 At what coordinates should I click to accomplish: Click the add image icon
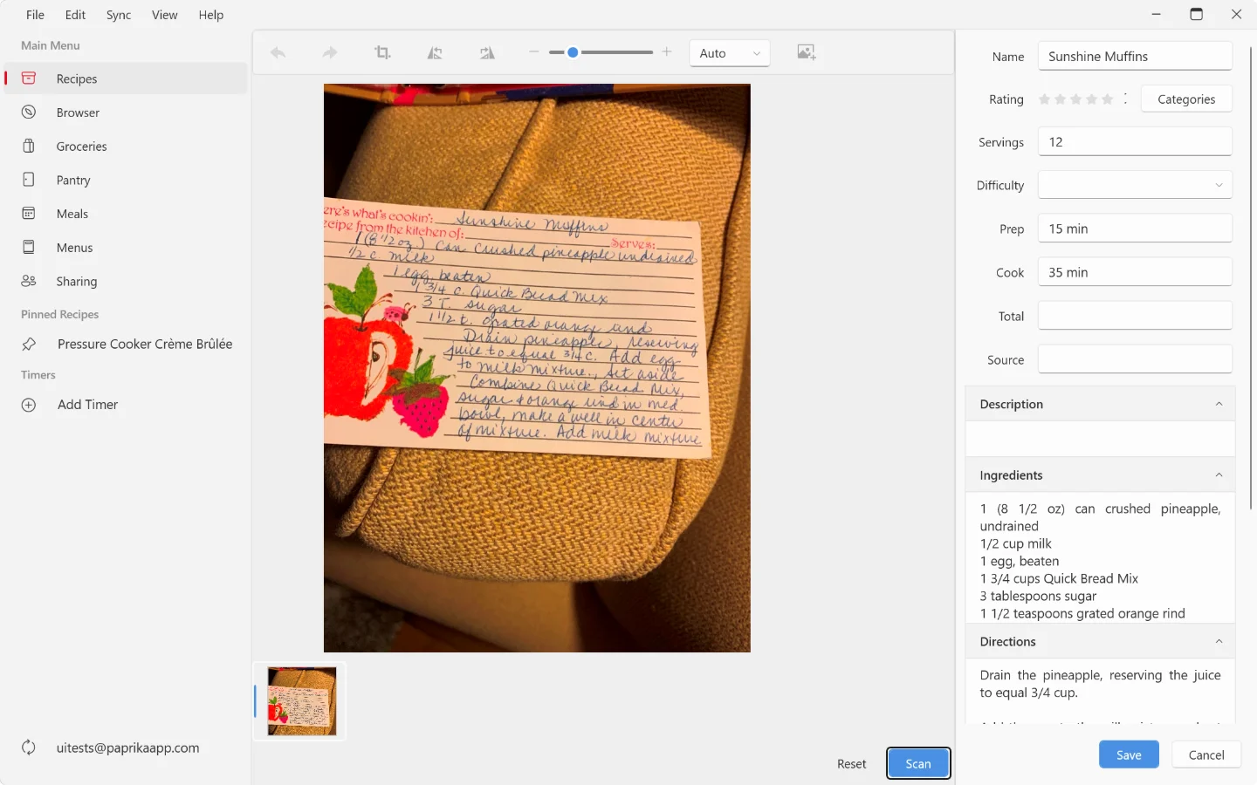tap(807, 52)
